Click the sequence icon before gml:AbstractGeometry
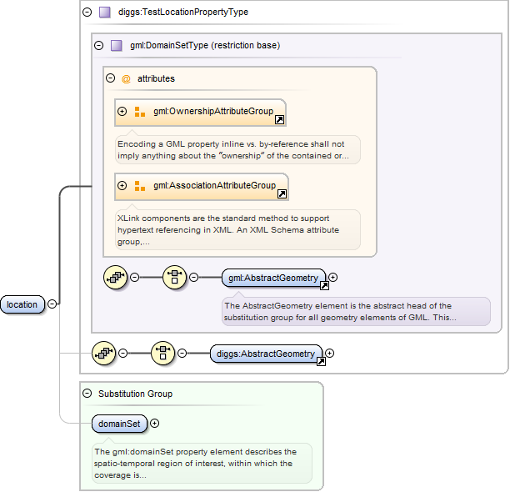Screen dimensions: 510x492 [115, 278]
